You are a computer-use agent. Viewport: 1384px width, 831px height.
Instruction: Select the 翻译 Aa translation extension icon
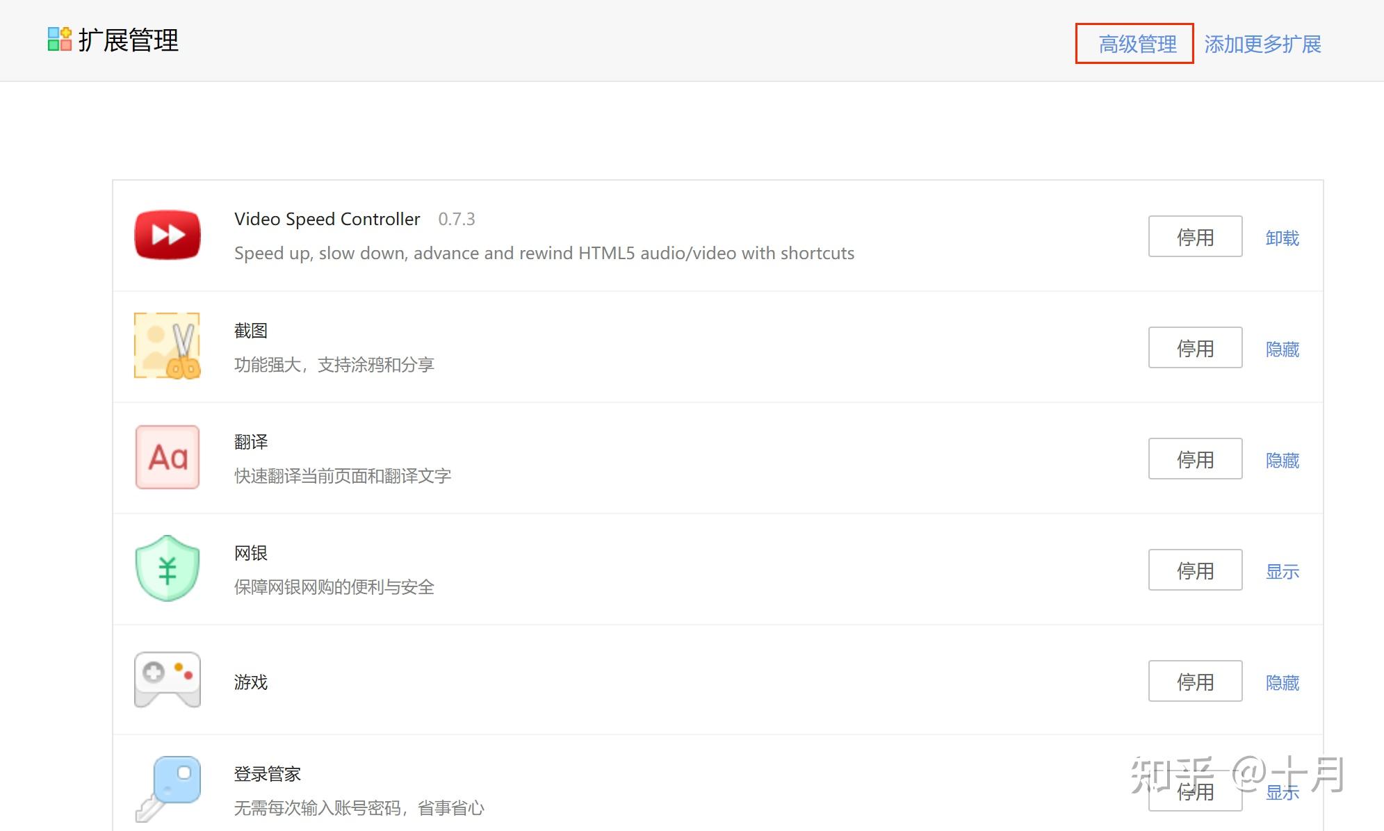point(167,457)
